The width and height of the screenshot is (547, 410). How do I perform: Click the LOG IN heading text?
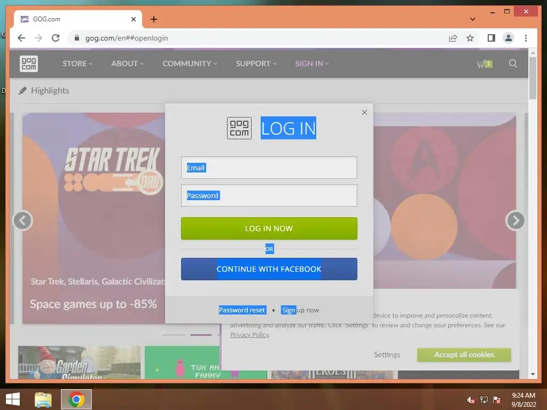[x=288, y=128]
